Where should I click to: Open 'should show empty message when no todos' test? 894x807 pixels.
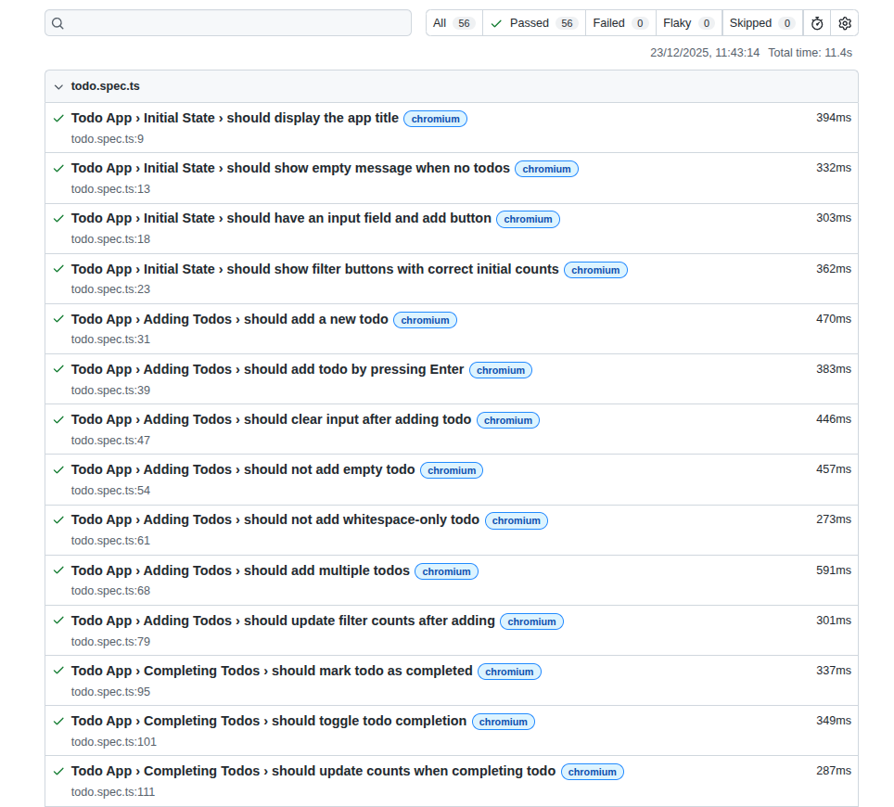coord(290,168)
